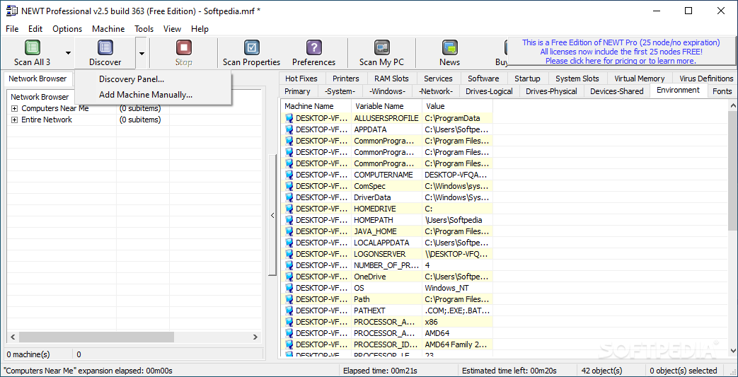The image size is (738, 377).
Task: Click the pricing link in the Free Edition banner
Action: tap(621, 61)
